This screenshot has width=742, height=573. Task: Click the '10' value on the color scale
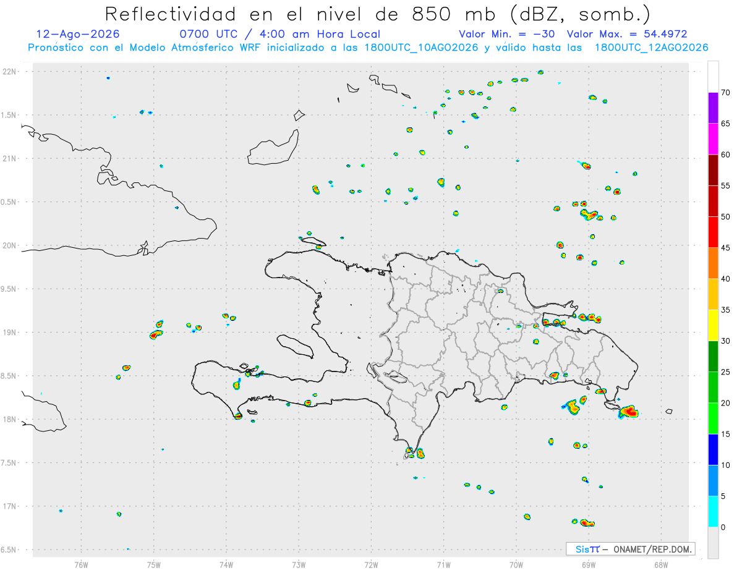point(726,465)
